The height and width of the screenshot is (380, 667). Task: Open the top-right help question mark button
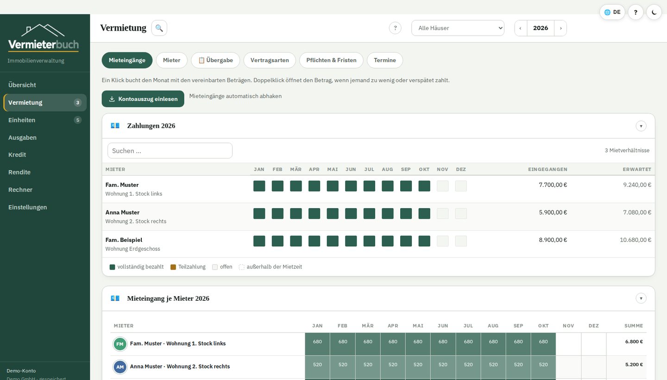(636, 12)
